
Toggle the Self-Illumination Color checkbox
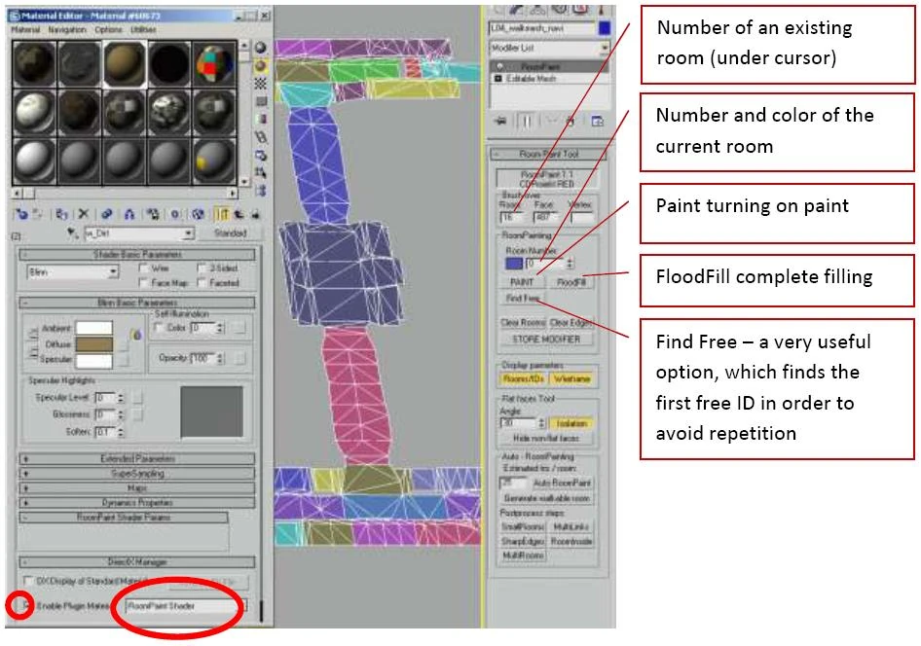click(158, 328)
